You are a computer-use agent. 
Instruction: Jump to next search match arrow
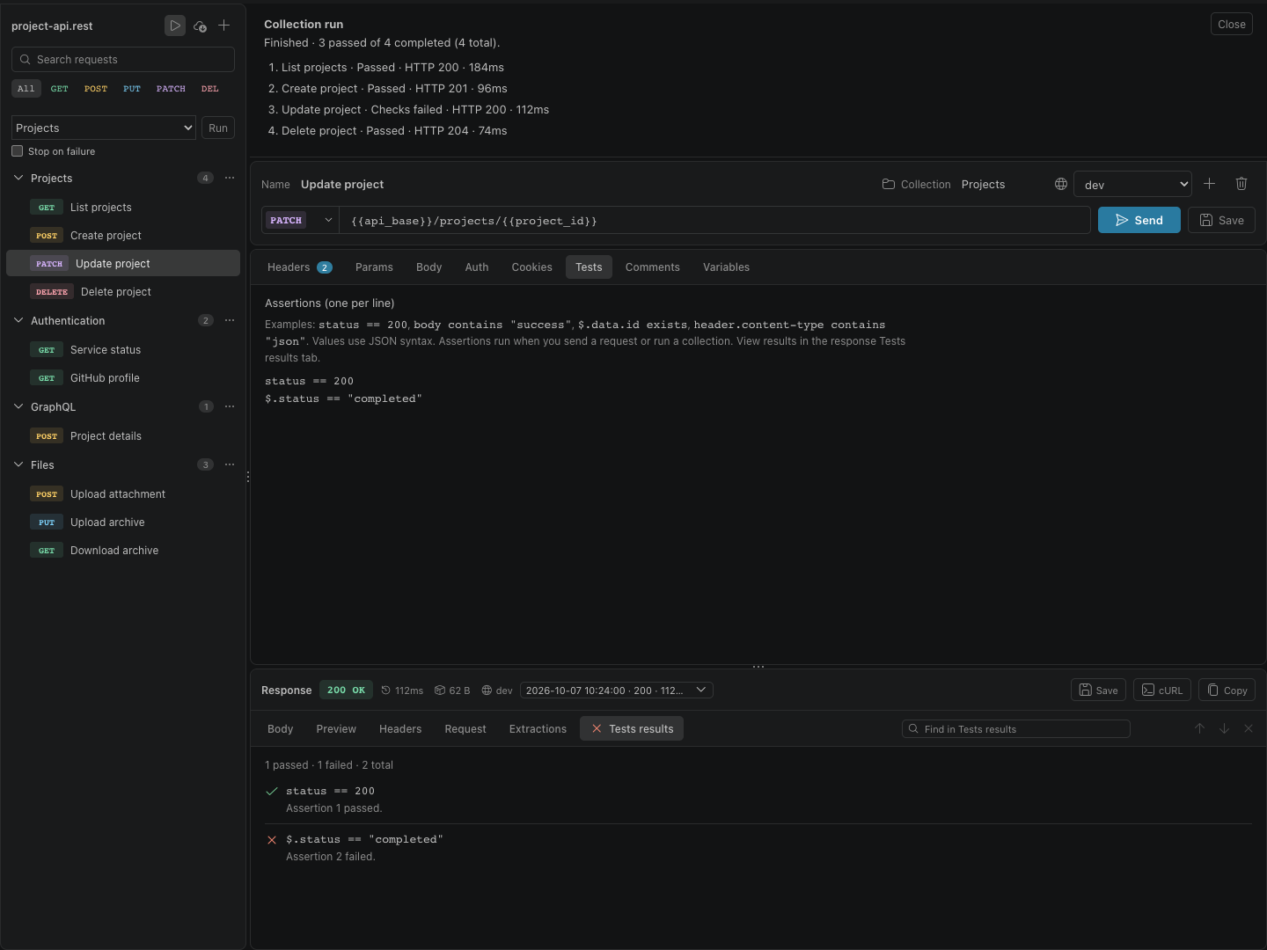coord(1224,728)
